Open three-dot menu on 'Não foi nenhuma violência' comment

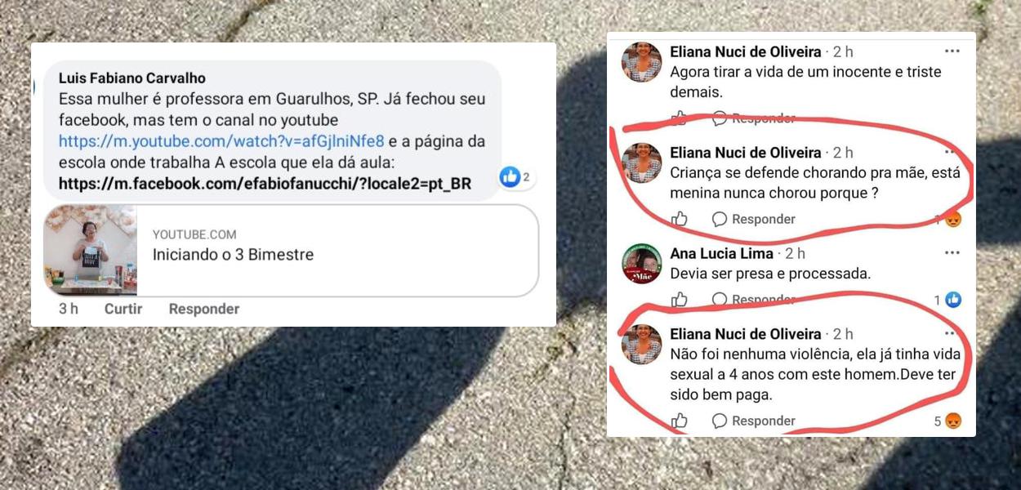[x=950, y=334]
